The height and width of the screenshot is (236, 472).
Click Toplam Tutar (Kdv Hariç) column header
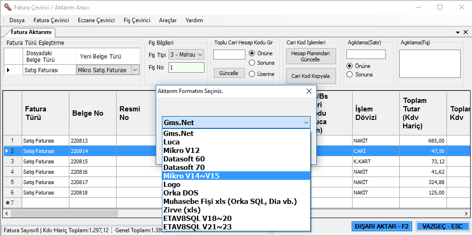pos(423,113)
